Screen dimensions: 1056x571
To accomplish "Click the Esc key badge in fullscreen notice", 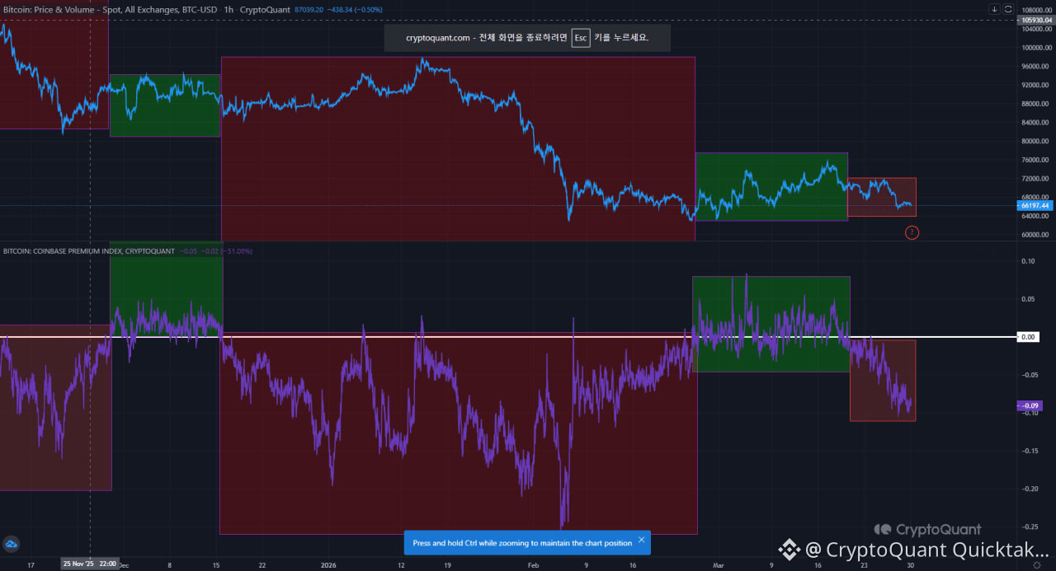I will point(581,38).
